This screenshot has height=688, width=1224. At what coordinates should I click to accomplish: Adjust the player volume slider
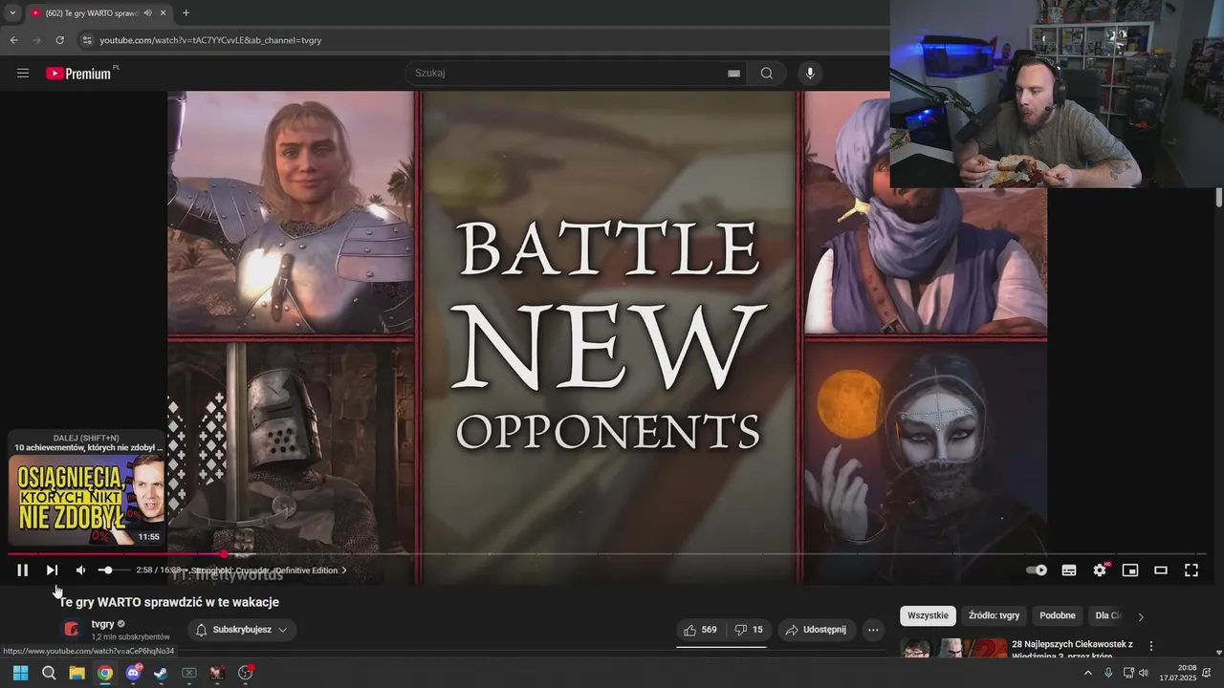point(114,570)
